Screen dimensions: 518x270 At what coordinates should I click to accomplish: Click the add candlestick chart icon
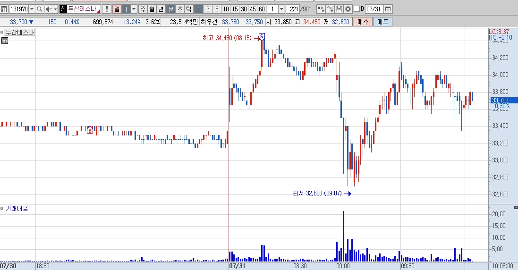(x=321, y=9)
